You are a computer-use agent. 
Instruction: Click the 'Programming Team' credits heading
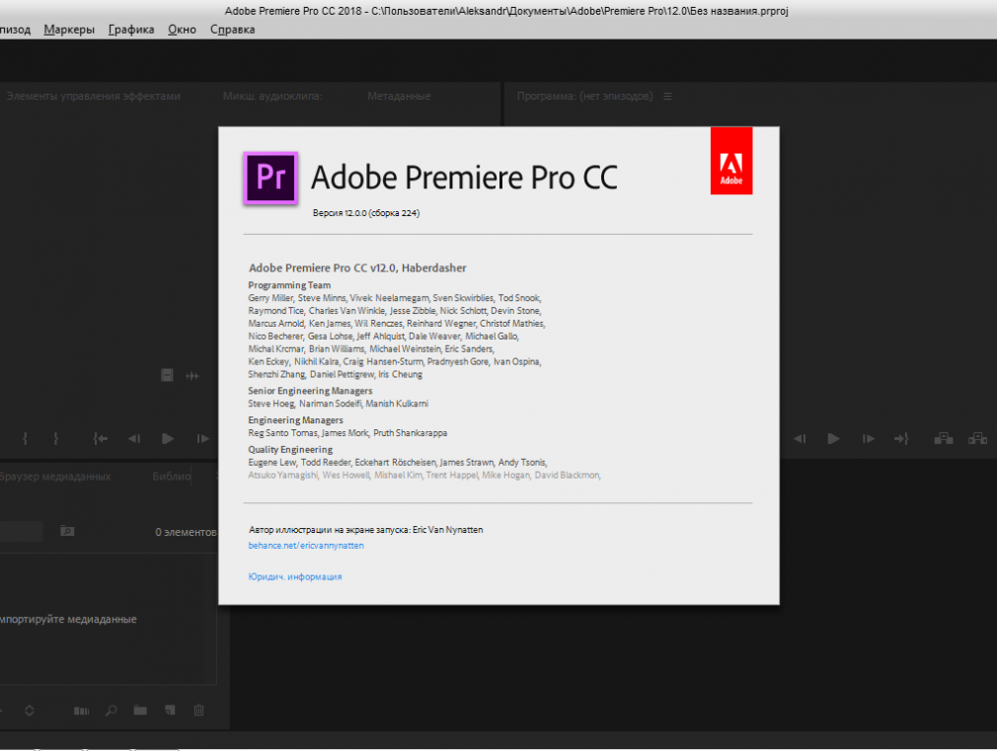pyautogui.click(x=289, y=285)
